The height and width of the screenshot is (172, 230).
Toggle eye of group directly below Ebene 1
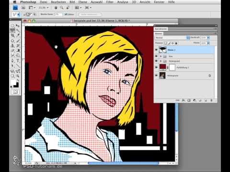click(x=157, y=56)
